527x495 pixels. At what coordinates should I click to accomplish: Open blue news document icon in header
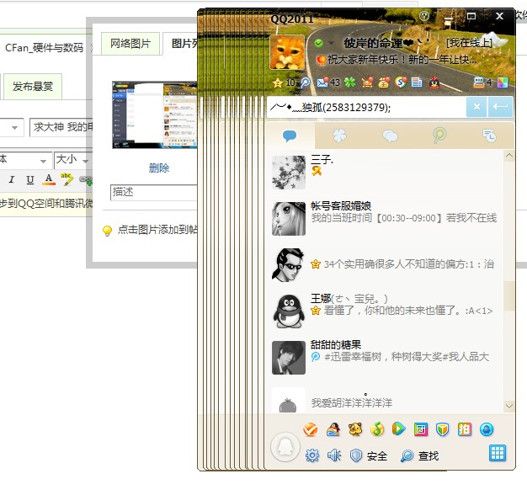coord(417,82)
